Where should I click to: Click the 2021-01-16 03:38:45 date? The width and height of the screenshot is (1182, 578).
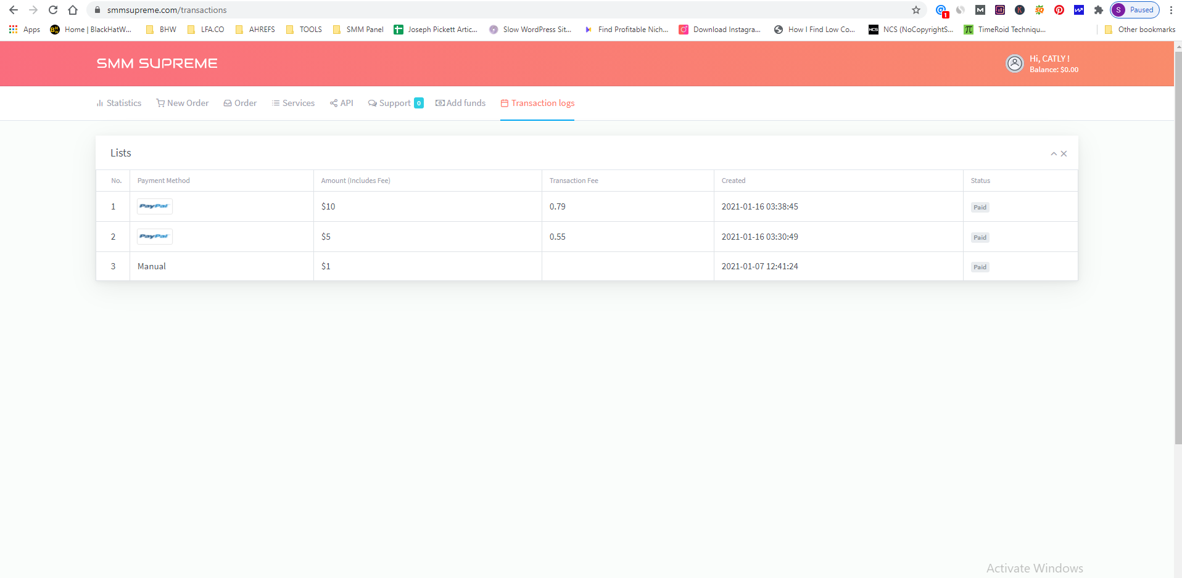760,206
